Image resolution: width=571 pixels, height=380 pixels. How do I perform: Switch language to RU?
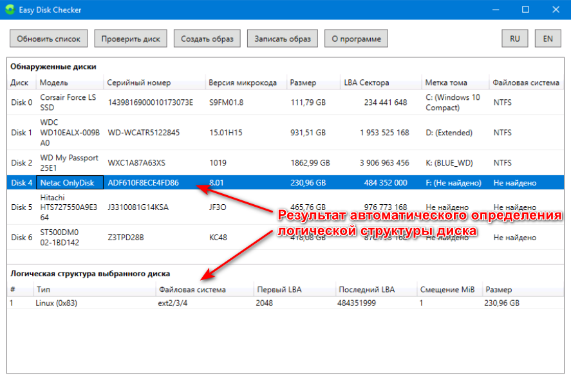click(514, 39)
